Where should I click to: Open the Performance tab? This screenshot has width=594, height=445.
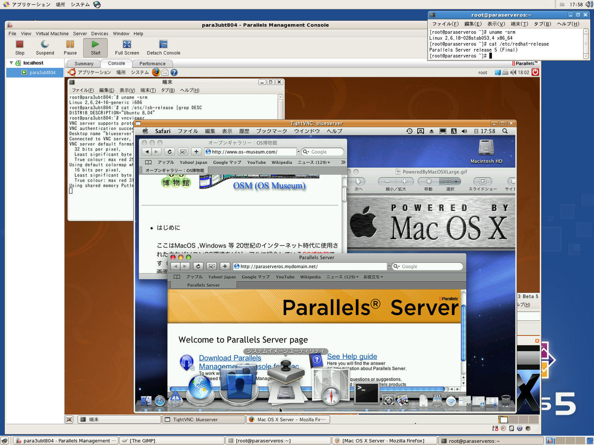tap(152, 64)
